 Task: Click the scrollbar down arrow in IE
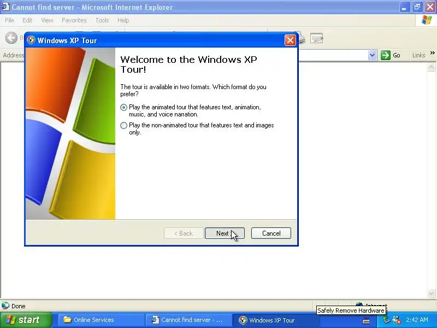(x=431, y=293)
